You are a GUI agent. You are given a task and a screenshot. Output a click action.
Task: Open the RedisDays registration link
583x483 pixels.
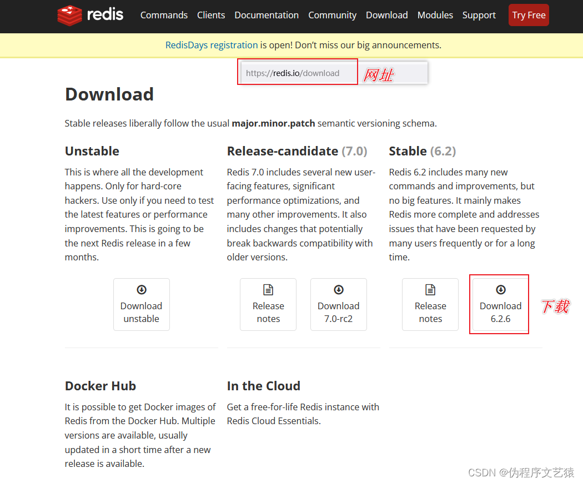212,46
